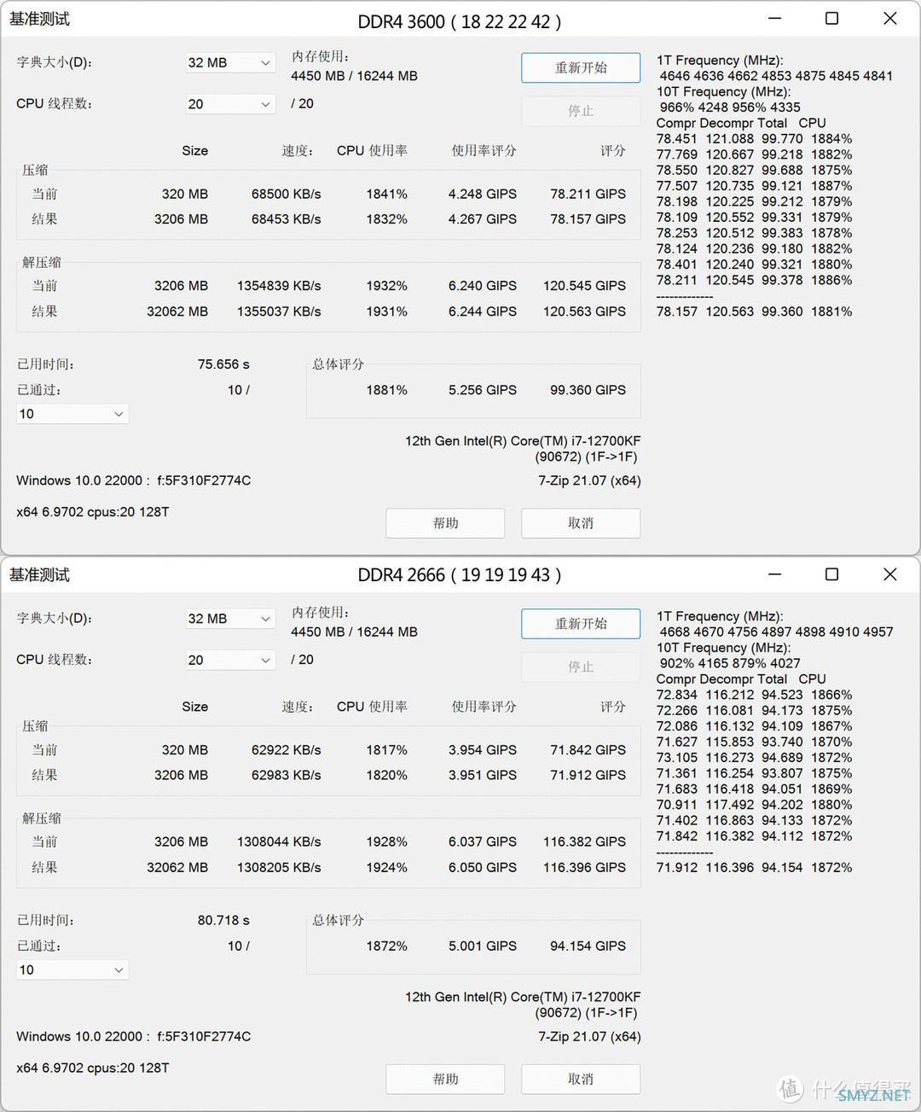The image size is (921, 1112).
Task: Click the compression speed 68500 KB/s
Action: 287,194
